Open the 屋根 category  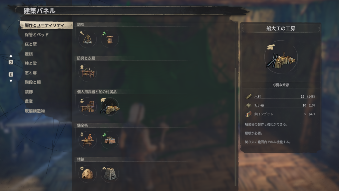pos(29,54)
